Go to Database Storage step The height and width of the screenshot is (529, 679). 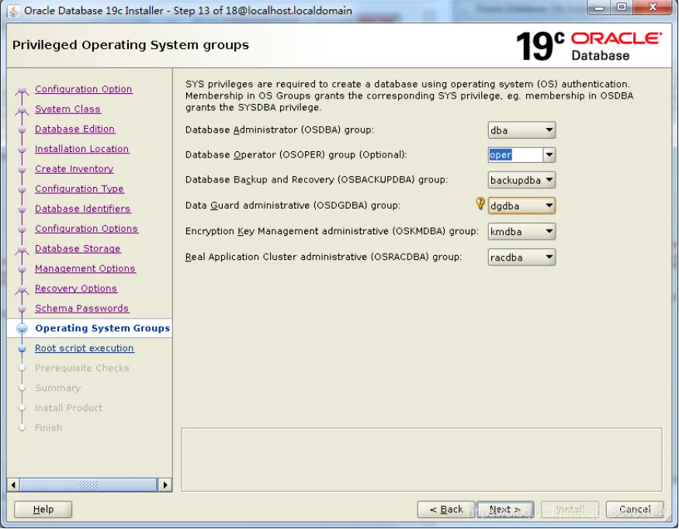coord(78,248)
